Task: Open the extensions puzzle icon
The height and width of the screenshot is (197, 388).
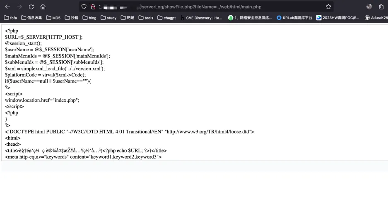Action: 381,7
